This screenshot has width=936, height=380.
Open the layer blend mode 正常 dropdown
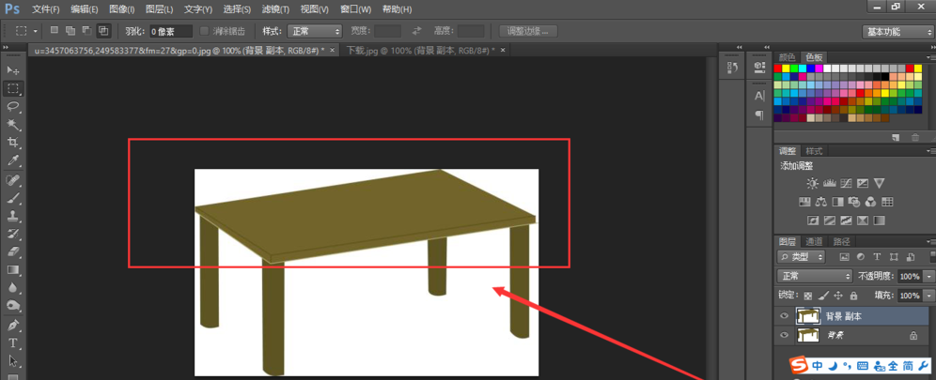pyautogui.click(x=814, y=277)
